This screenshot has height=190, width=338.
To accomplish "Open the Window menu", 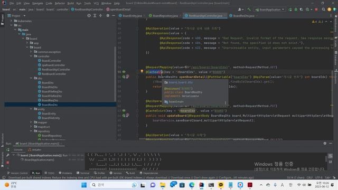I will [106, 4].
